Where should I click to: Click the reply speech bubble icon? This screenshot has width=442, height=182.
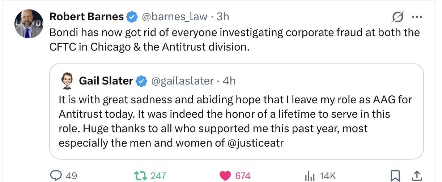click(57, 175)
